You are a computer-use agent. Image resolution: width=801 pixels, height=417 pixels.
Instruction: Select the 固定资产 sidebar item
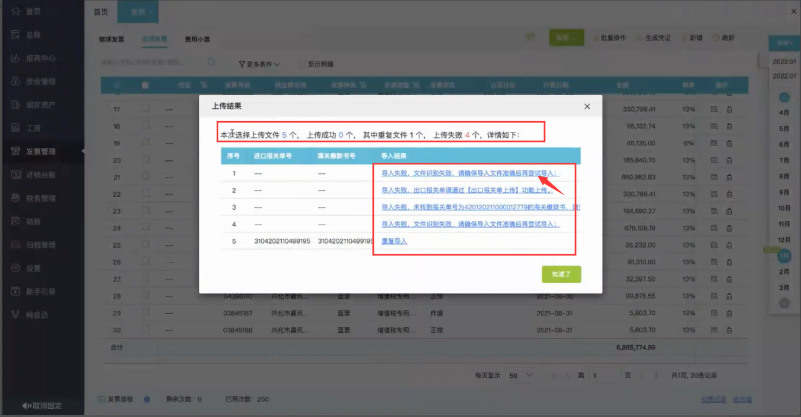40,105
